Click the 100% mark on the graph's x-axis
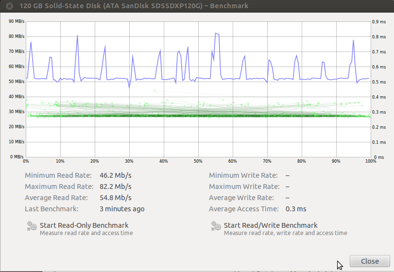 (371, 161)
